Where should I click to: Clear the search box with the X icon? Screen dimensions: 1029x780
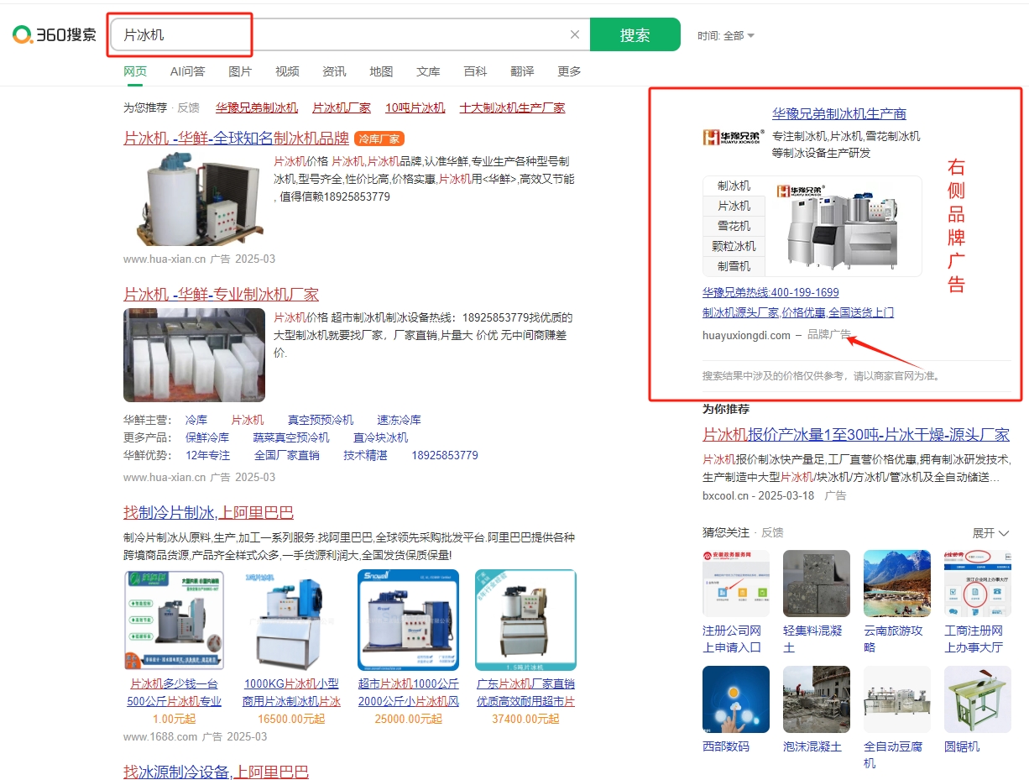(575, 34)
